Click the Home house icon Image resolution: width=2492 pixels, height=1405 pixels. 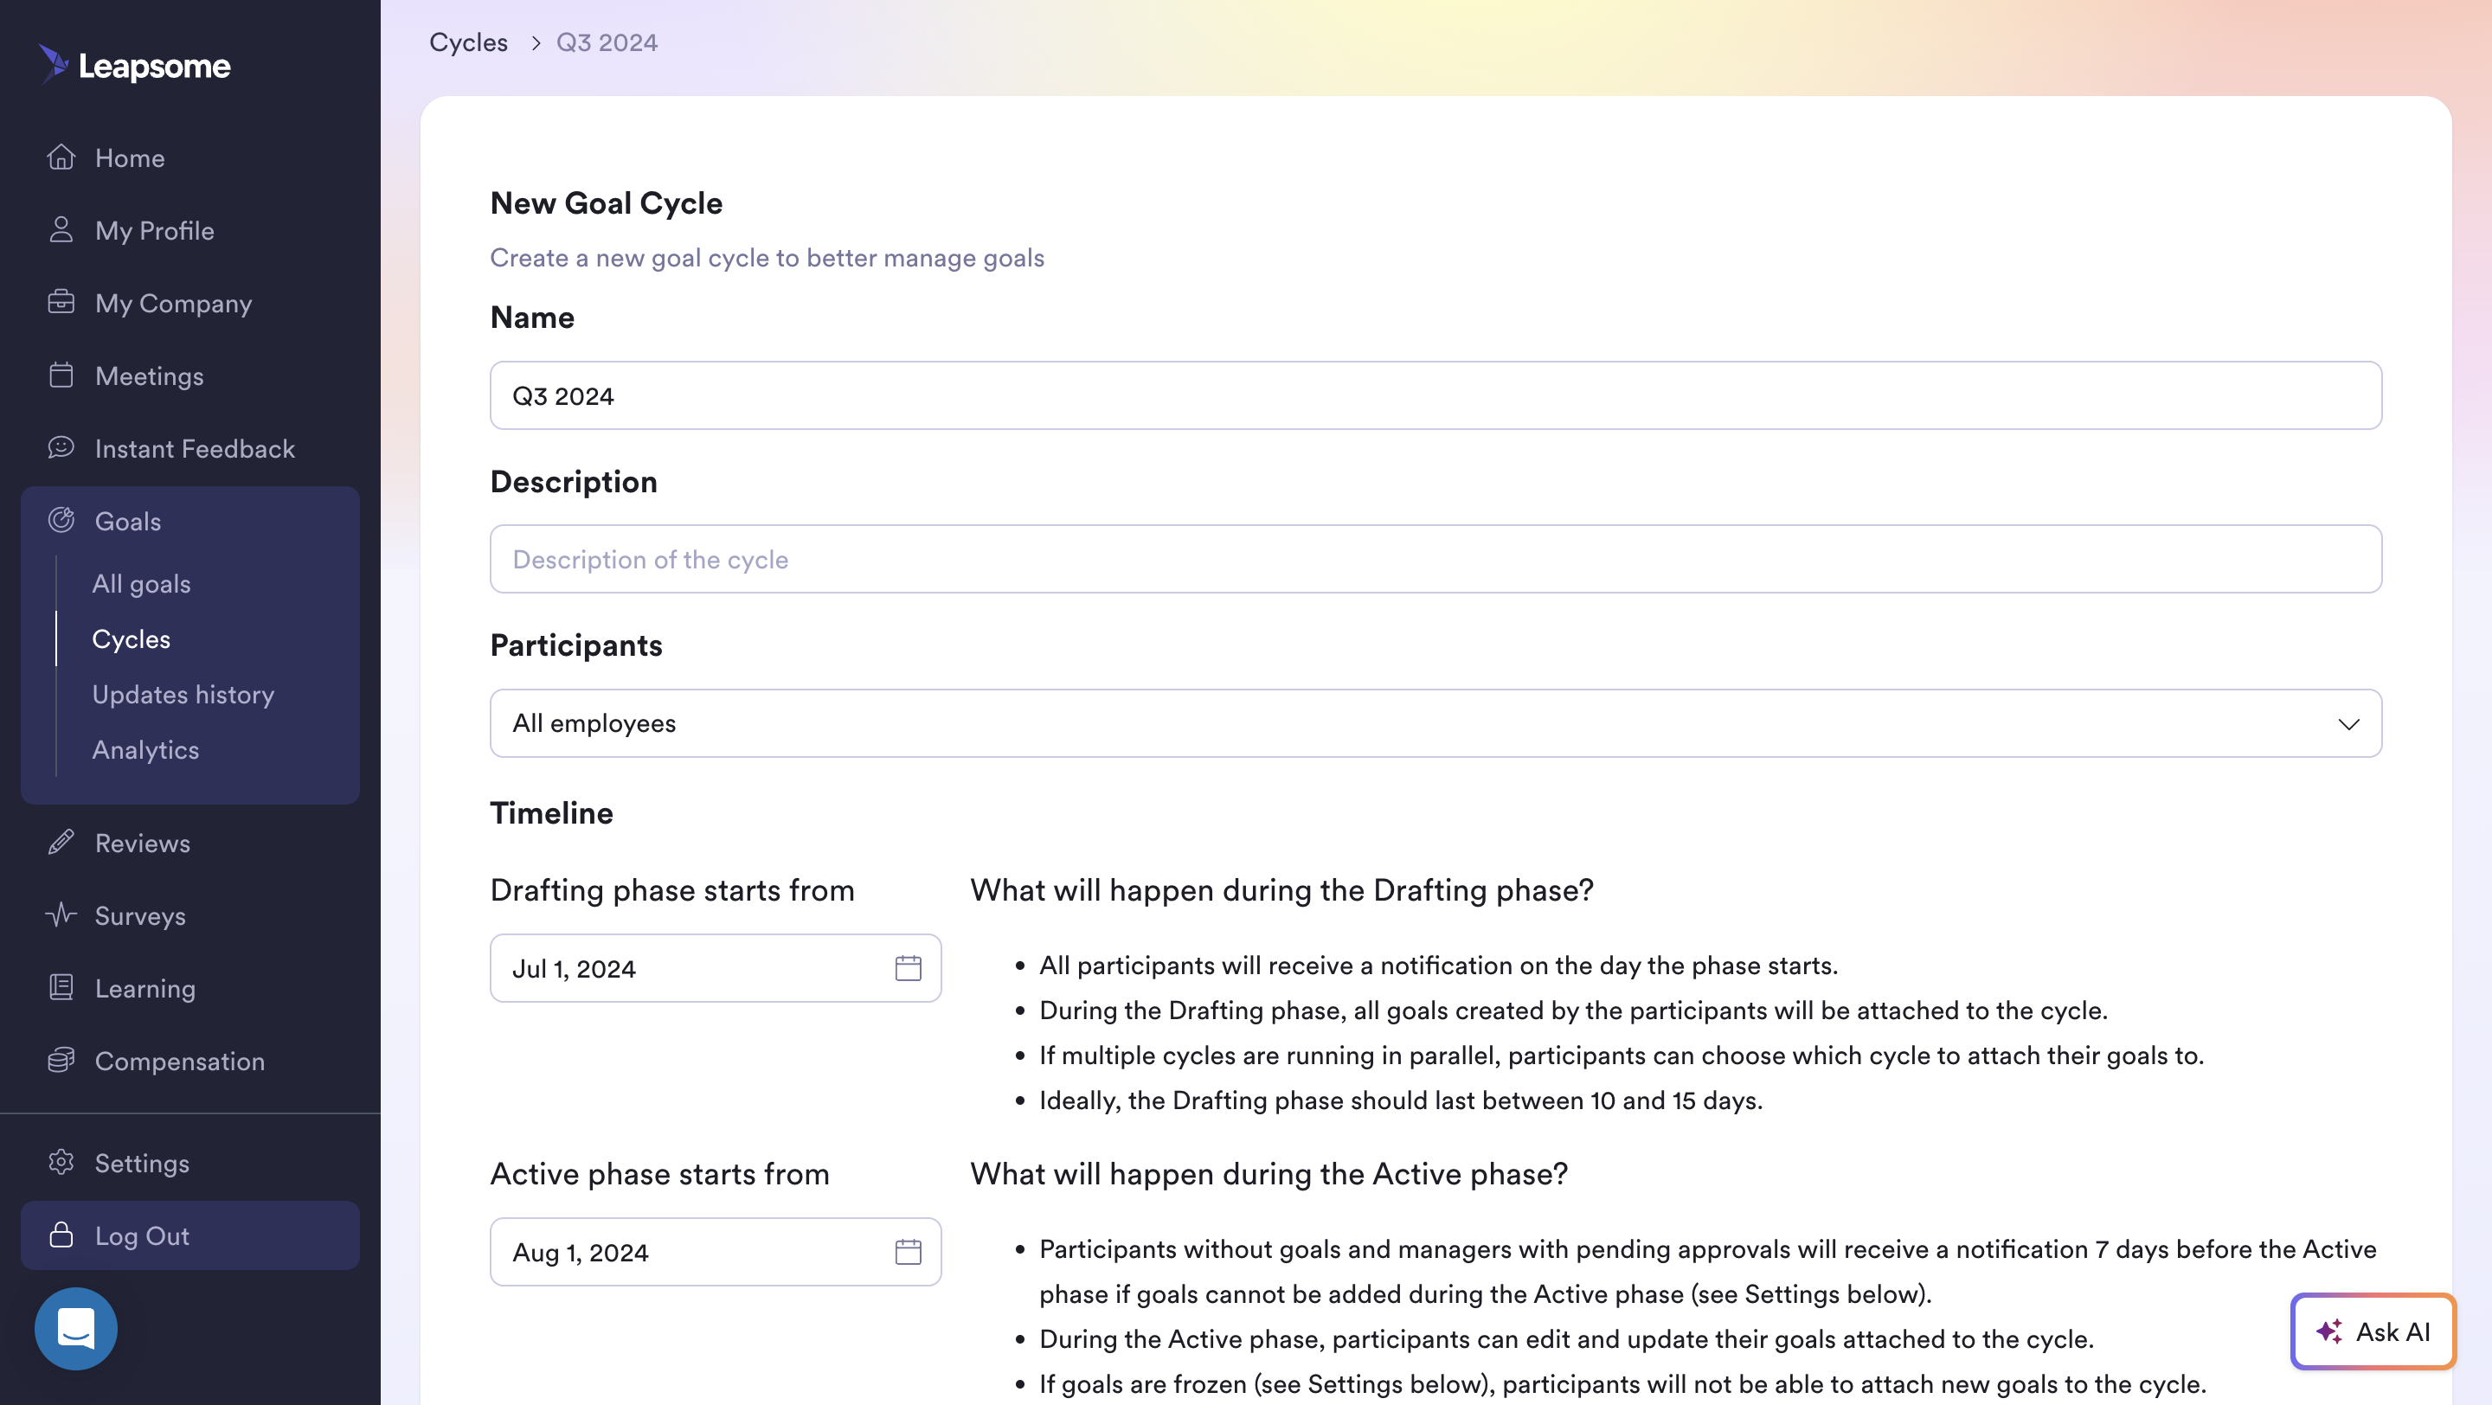click(61, 157)
